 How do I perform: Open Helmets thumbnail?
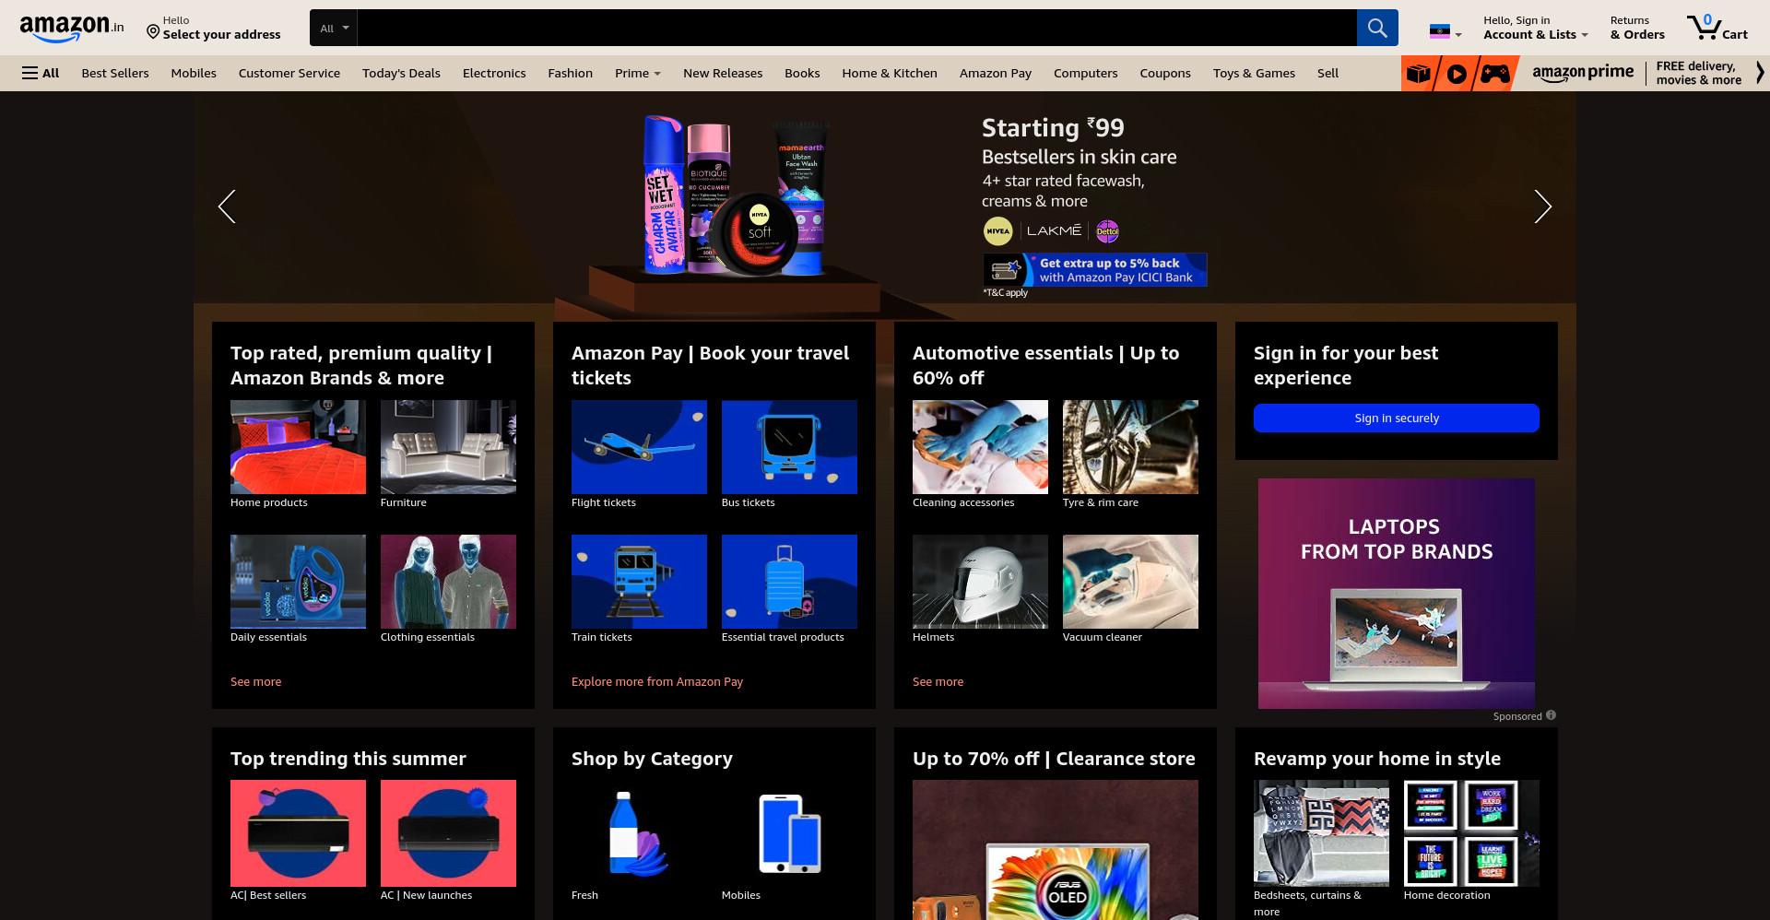(x=980, y=582)
